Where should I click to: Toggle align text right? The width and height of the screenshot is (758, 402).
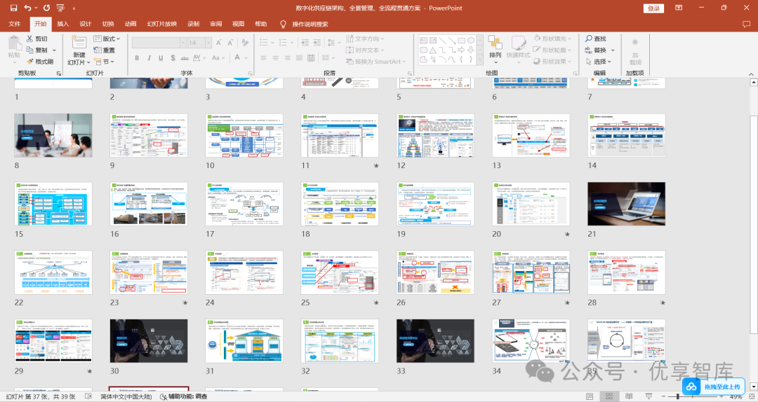[x=287, y=58]
